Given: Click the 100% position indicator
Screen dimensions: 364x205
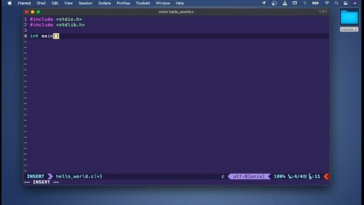Looking at the screenshot, I should 279,177.
